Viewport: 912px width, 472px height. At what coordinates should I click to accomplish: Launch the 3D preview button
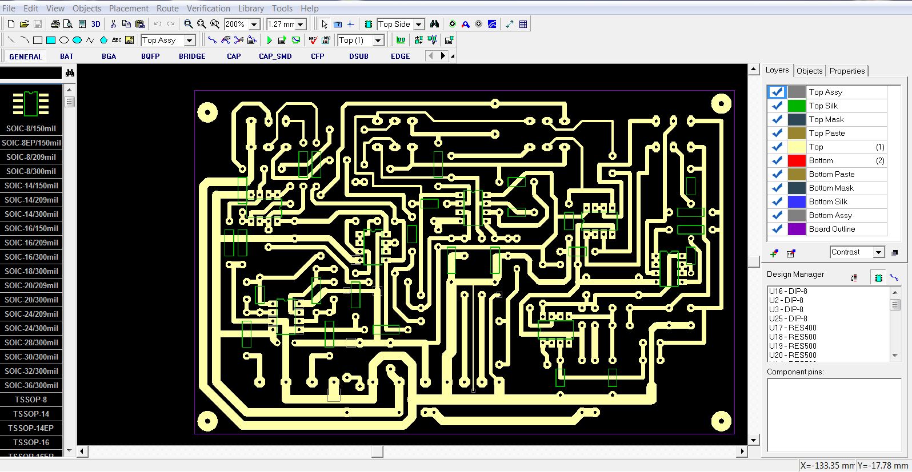(x=95, y=24)
